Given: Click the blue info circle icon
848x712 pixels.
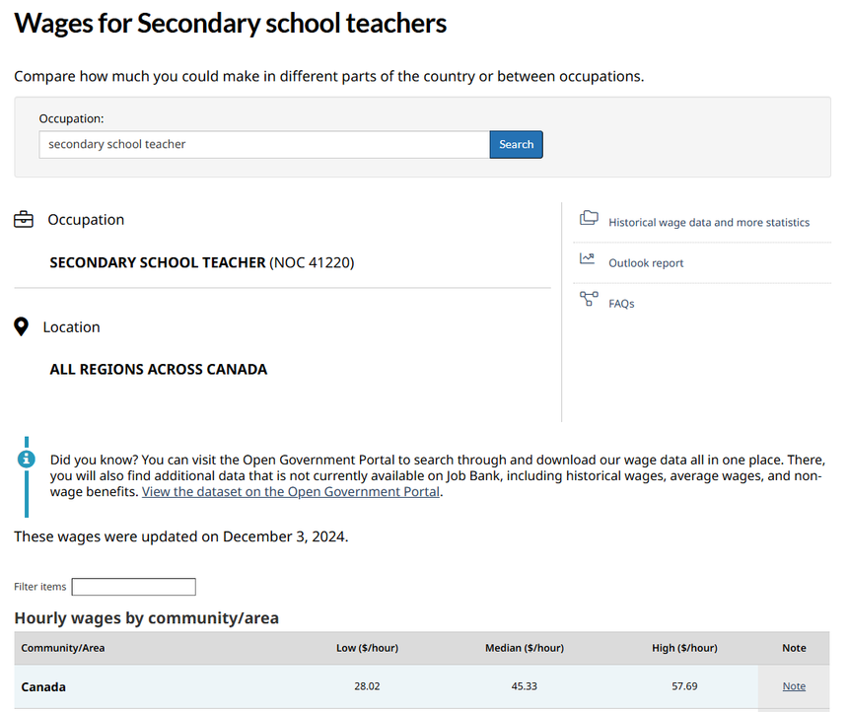Looking at the screenshot, I should [27, 460].
